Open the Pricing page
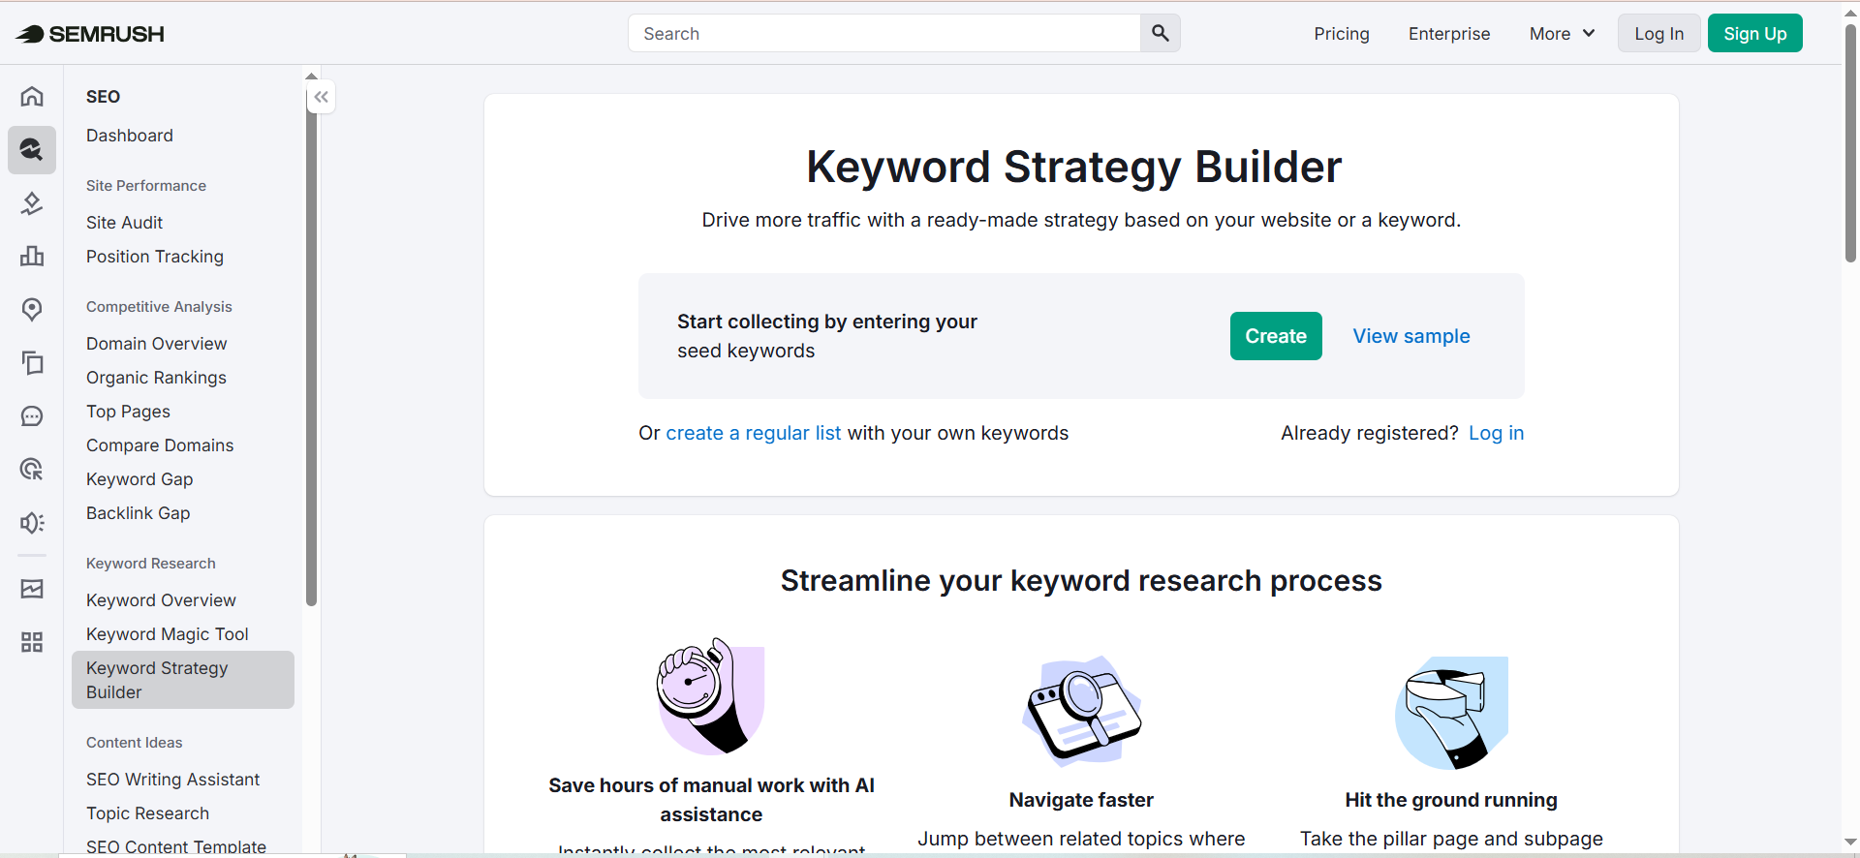This screenshot has width=1860, height=858. [x=1342, y=34]
